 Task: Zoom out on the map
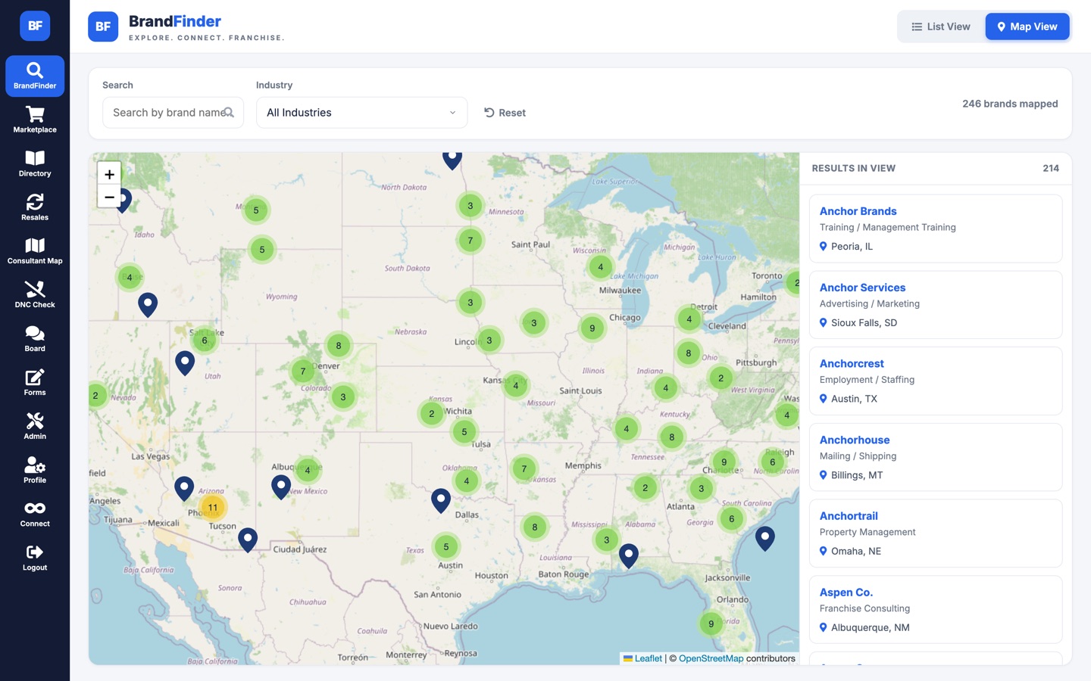click(x=109, y=197)
